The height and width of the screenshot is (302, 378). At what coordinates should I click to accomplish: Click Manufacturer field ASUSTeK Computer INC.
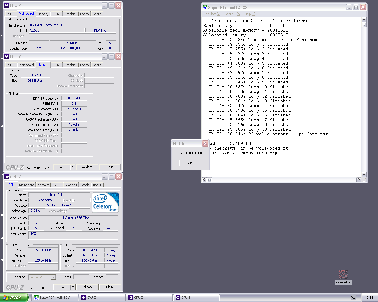pos(73,25)
